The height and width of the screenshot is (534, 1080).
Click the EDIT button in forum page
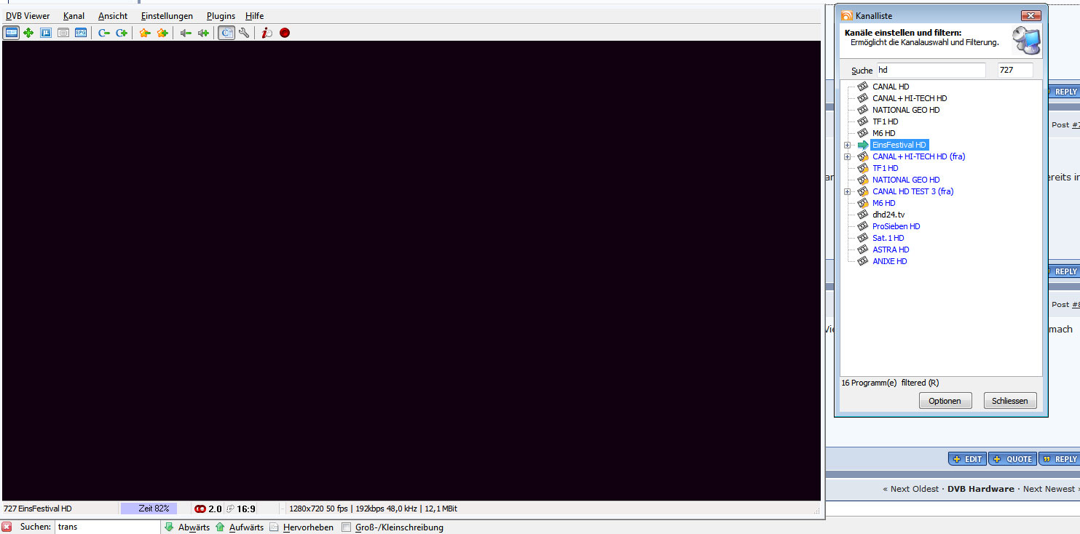click(967, 459)
